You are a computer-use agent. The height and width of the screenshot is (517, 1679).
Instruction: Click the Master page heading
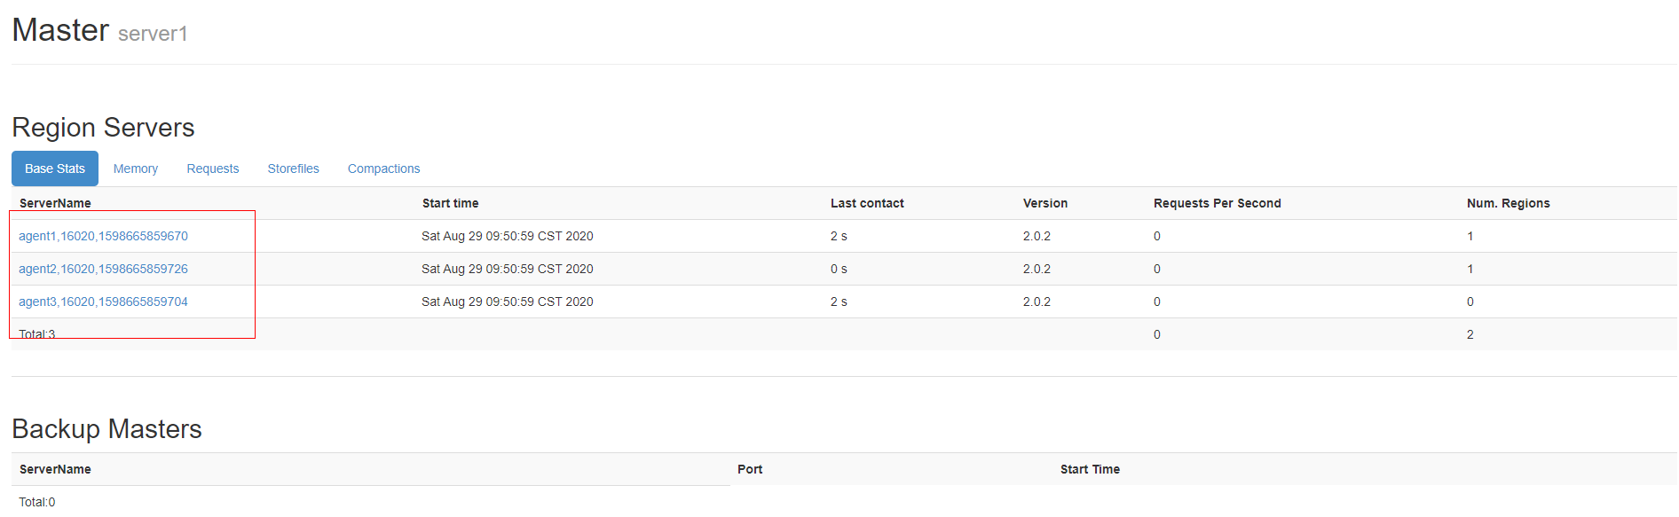point(60,30)
